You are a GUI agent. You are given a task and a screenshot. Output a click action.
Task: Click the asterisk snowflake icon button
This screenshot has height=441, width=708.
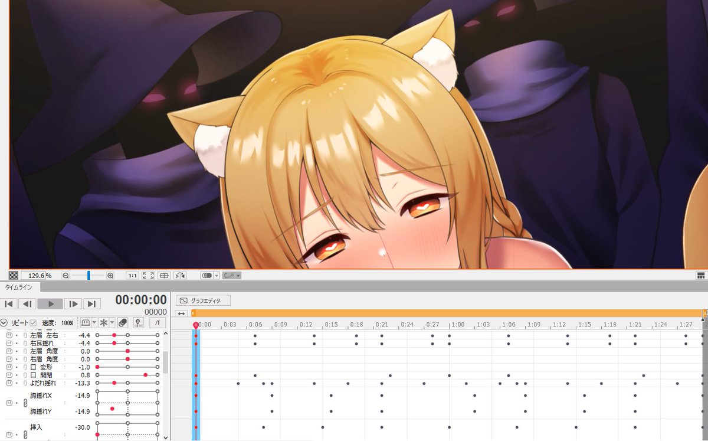click(x=103, y=323)
